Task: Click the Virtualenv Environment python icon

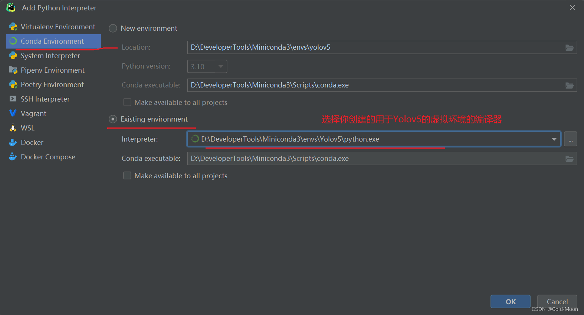Action: (13, 27)
